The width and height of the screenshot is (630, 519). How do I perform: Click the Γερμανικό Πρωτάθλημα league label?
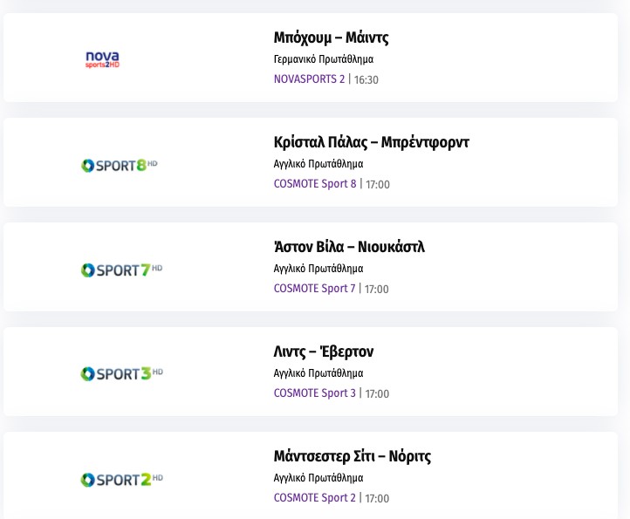click(x=323, y=59)
